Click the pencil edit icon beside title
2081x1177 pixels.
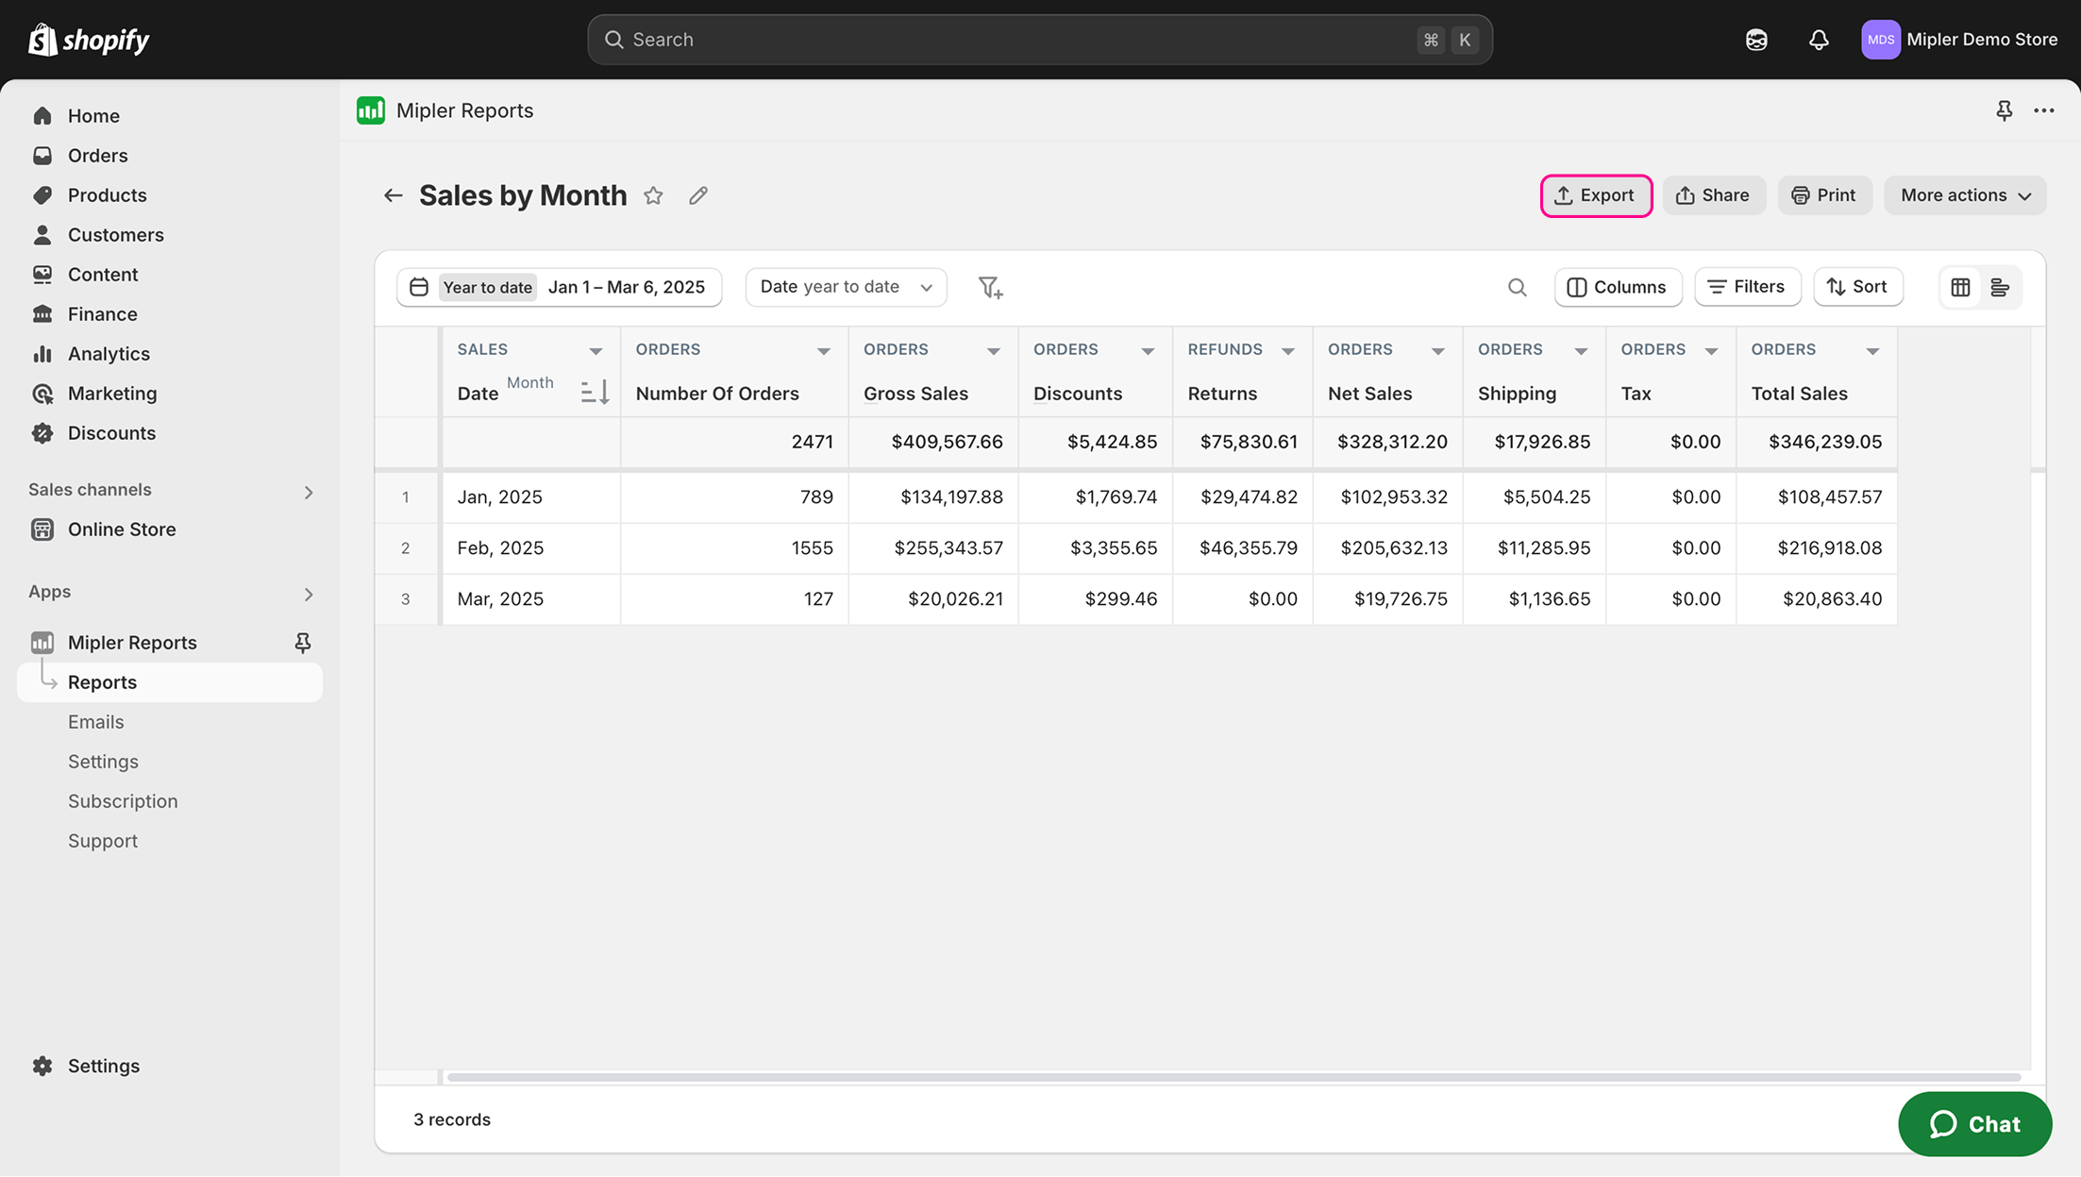click(698, 195)
